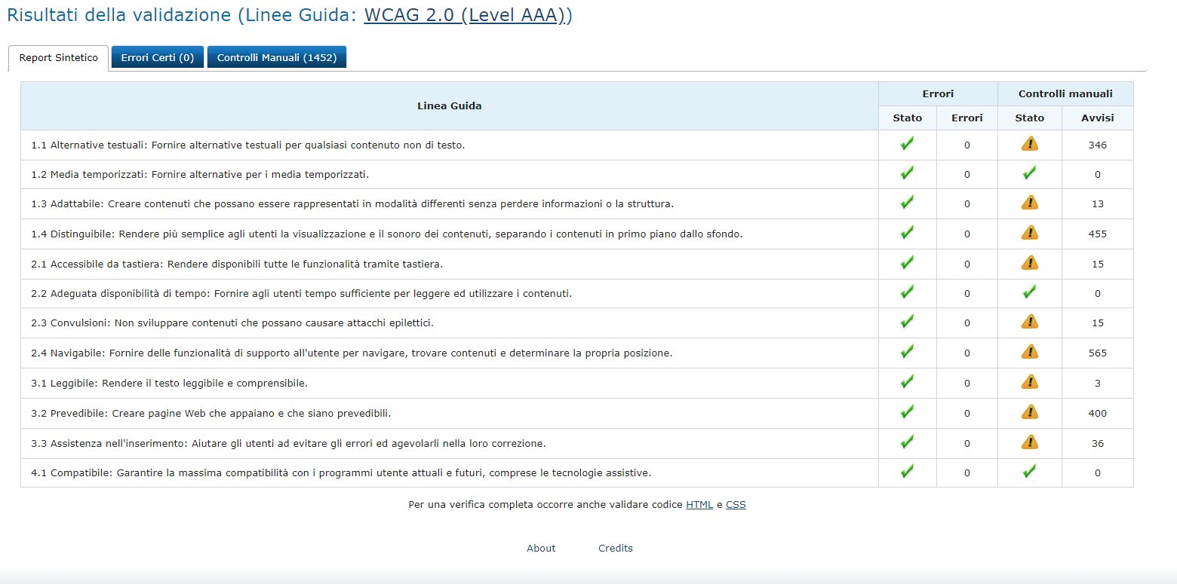Click warning icon for 3.1 Leggibile row
This screenshot has height=584, width=1177.
click(x=1029, y=382)
